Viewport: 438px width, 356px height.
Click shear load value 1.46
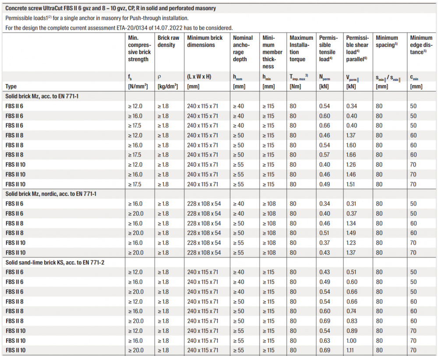point(351,175)
